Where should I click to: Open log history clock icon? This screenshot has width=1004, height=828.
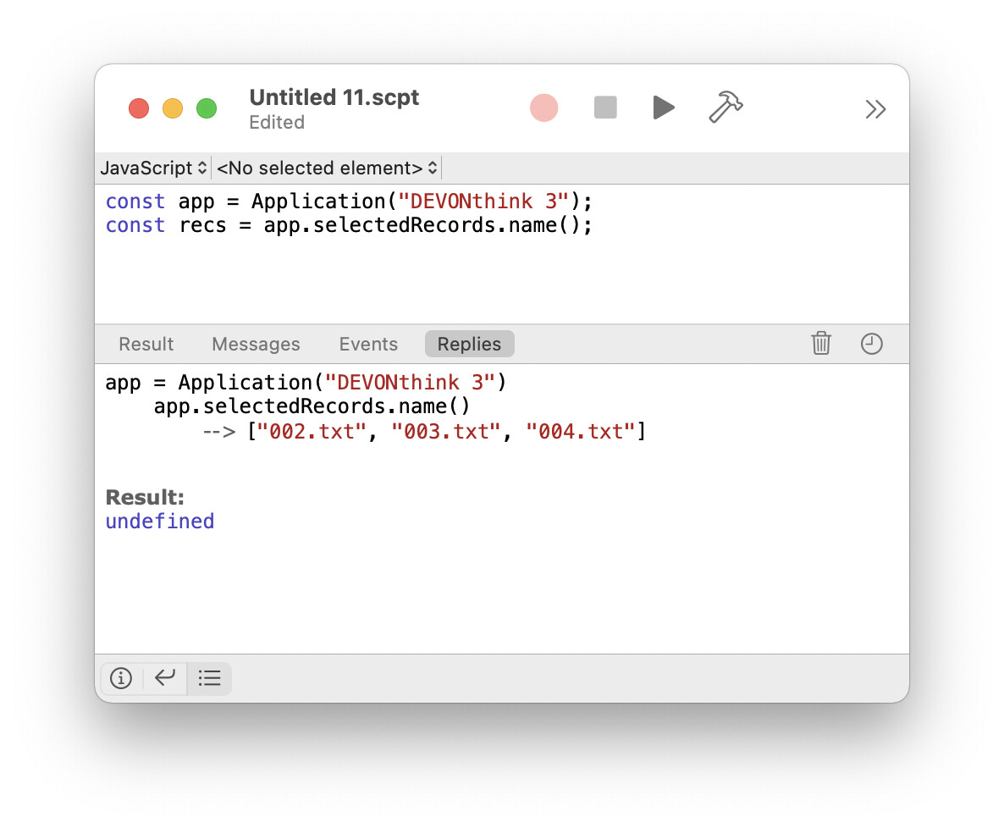(x=871, y=344)
